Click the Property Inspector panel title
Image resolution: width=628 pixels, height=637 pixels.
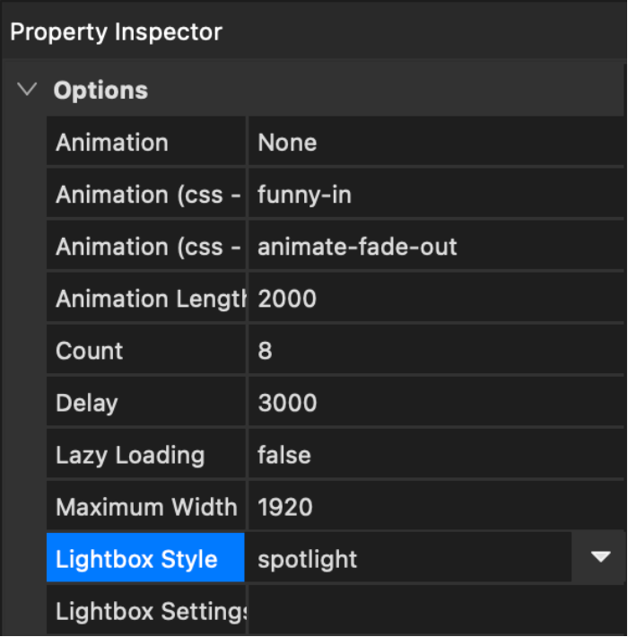[116, 33]
